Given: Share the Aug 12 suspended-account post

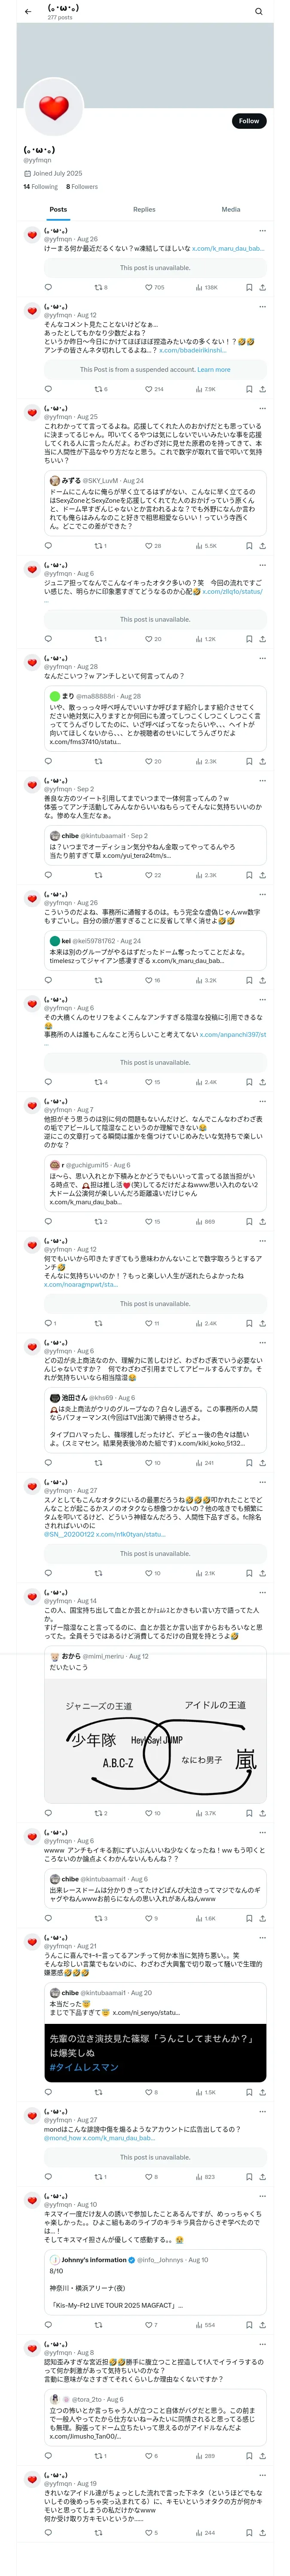Looking at the screenshot, I should click(x=262, y=389).
